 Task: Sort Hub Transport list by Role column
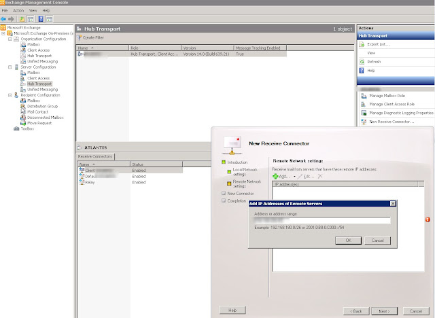(x=155, y=48)
